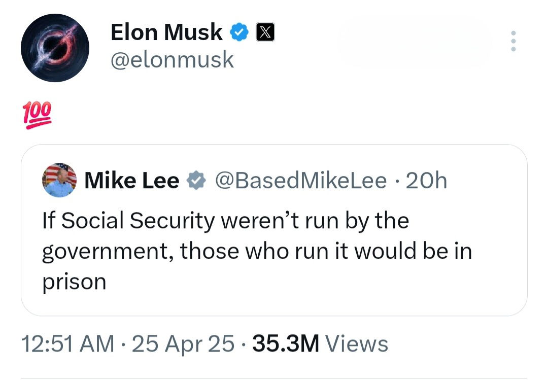Click the Elon Musk display name
The height and width of the screenshot is (380, 548).
pos(166,33)
